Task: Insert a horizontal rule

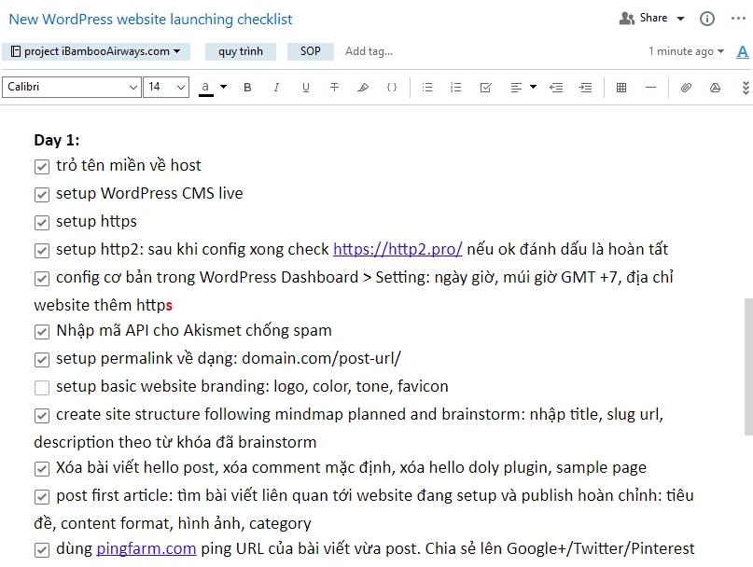Action: click(x=650, y=88)
